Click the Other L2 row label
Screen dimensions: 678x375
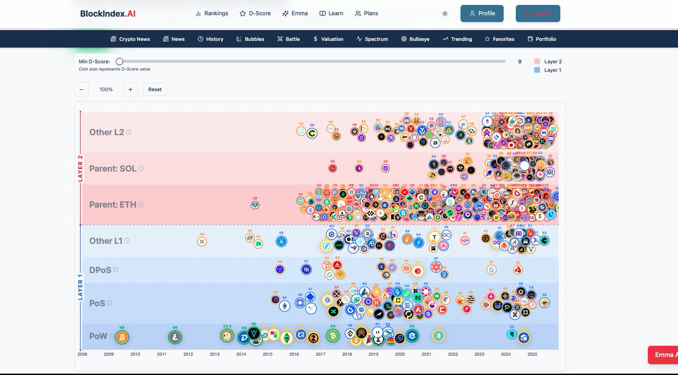[x=106, y=132]
